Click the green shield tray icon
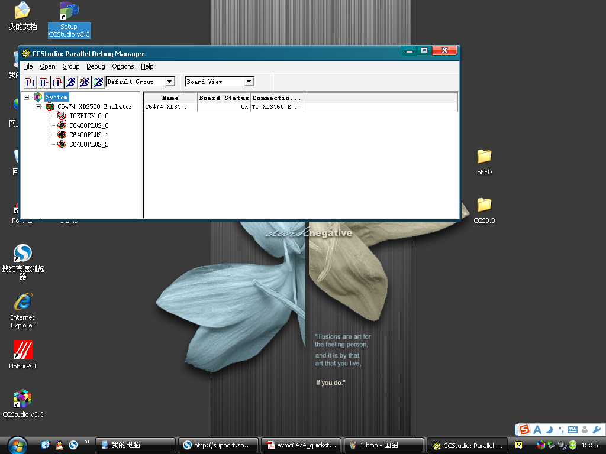 click(x=573, y=445)
